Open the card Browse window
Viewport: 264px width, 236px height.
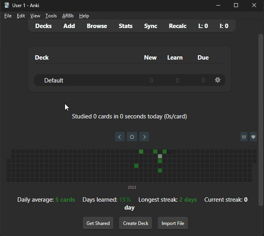(97, 26)
